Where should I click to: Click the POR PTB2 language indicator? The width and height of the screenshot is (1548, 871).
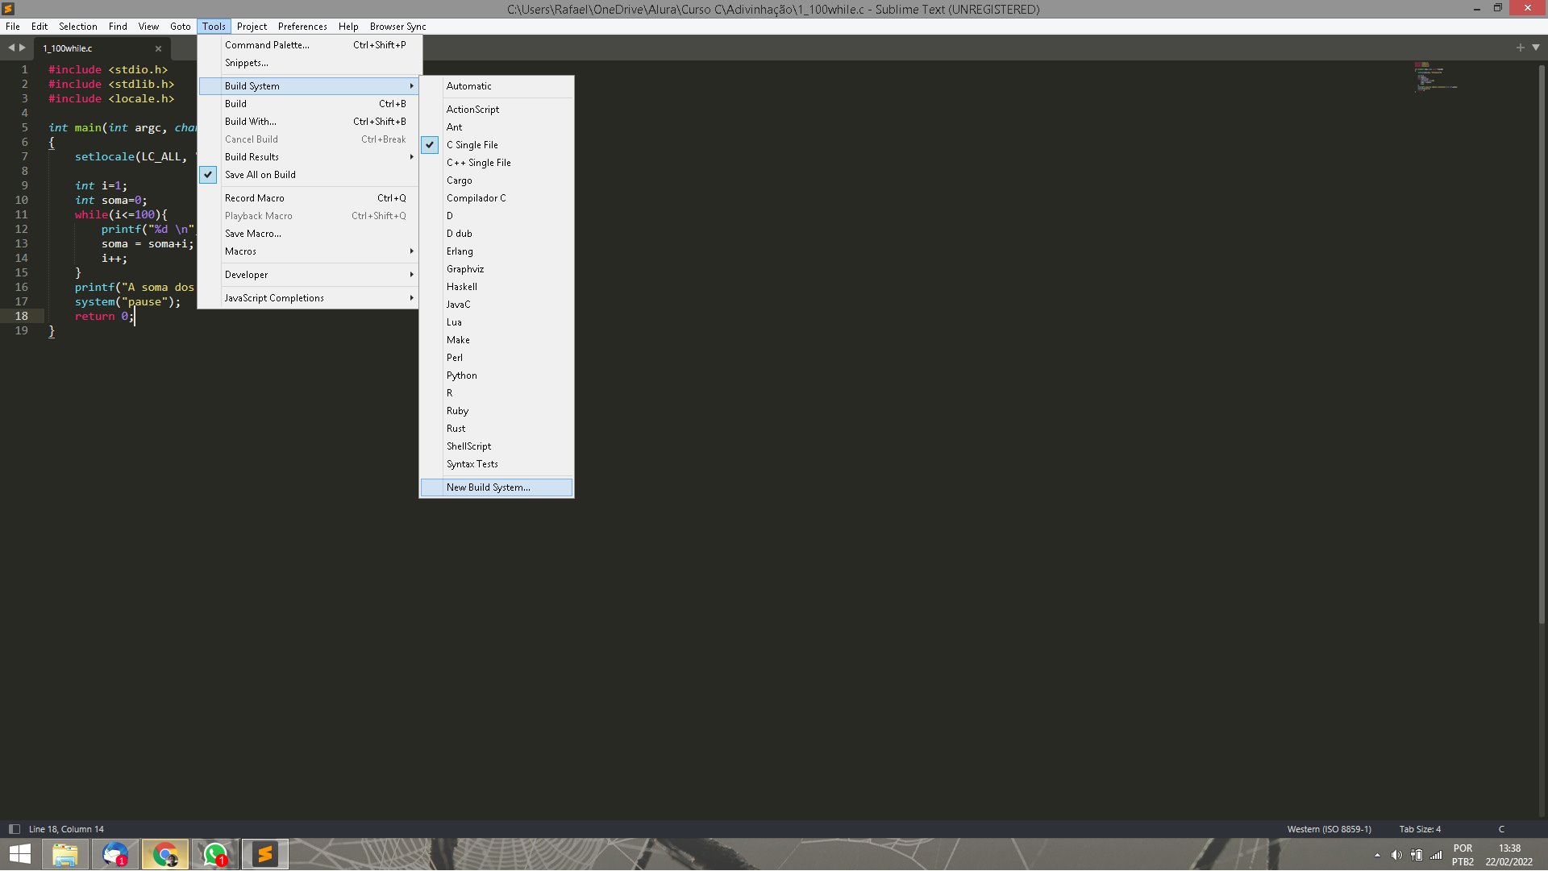coord(1463,855)
